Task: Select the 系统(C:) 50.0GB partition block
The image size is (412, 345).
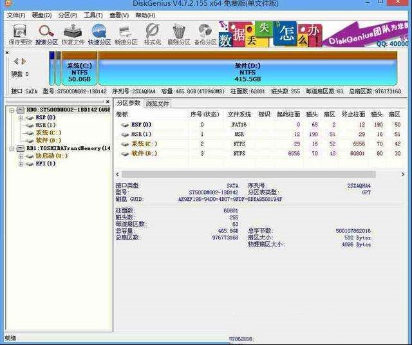Action: (79, 69)
